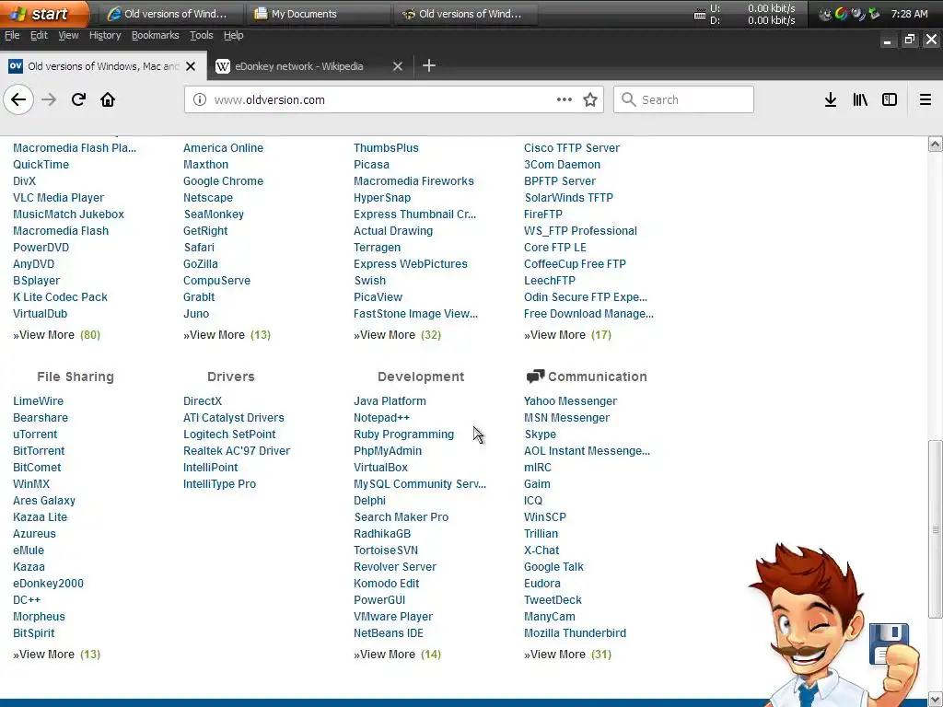943x707 pixels.
Task: Expand View More (31) under Communication
Action: 567,655
